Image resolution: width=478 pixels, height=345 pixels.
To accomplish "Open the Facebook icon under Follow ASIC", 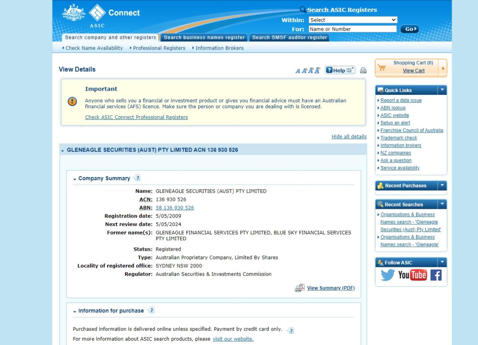I will click(x=436, y=275).
